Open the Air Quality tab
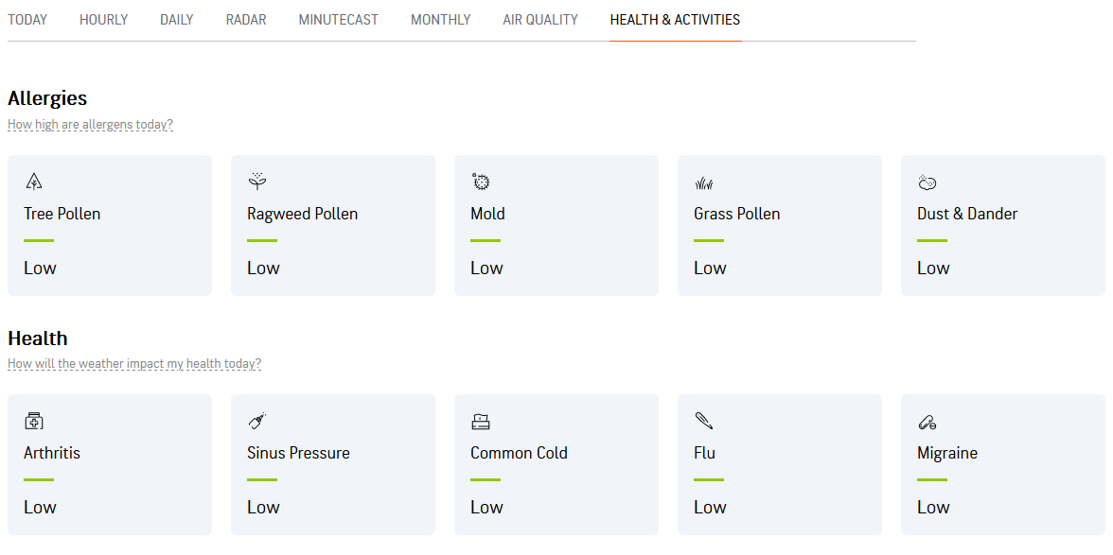The width and height of the screenshot is (1113, 555). pyautogui.click(x=540, y=20)
